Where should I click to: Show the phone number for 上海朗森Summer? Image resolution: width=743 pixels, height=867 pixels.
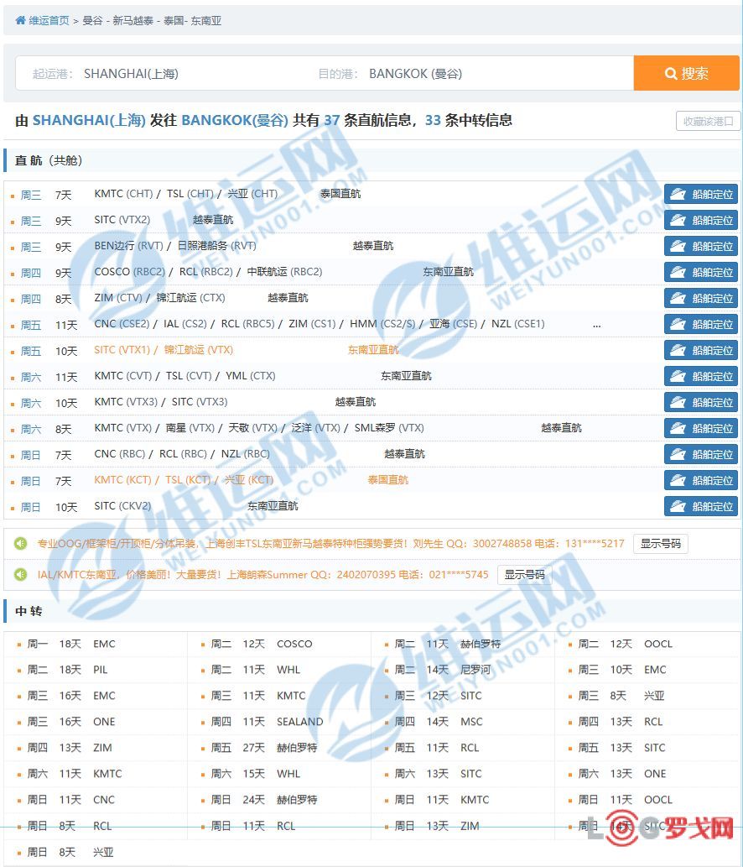[x=525, y=575]
